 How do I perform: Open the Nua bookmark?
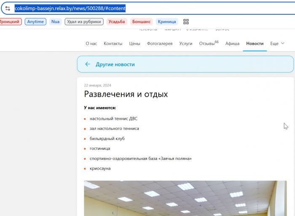click(x=55, y=22)
